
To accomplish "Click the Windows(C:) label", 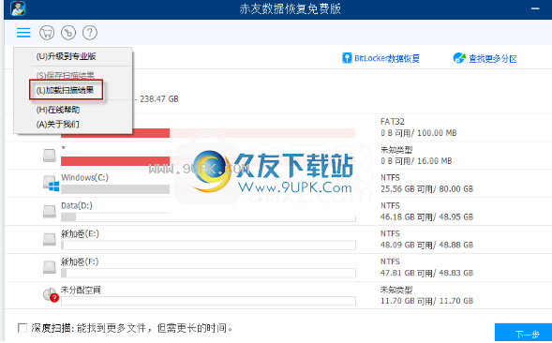I will [x=84, y=177].
